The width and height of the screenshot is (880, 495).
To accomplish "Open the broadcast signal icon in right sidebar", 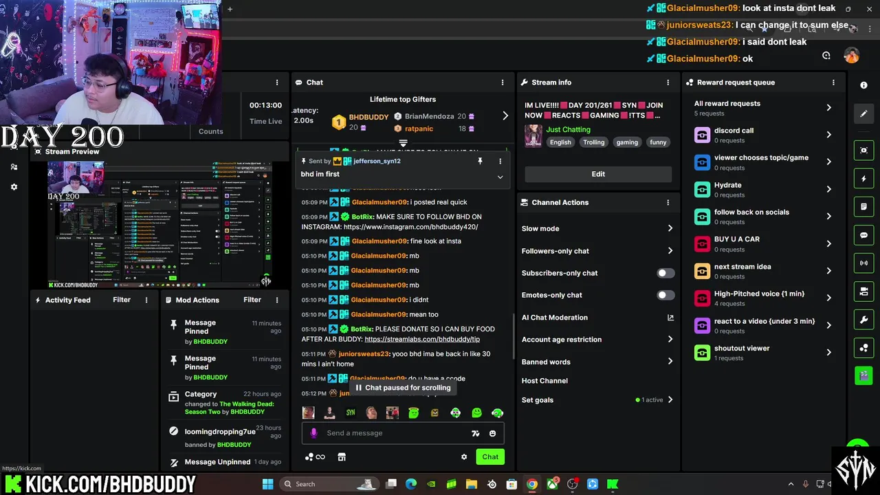I will 863,263.
